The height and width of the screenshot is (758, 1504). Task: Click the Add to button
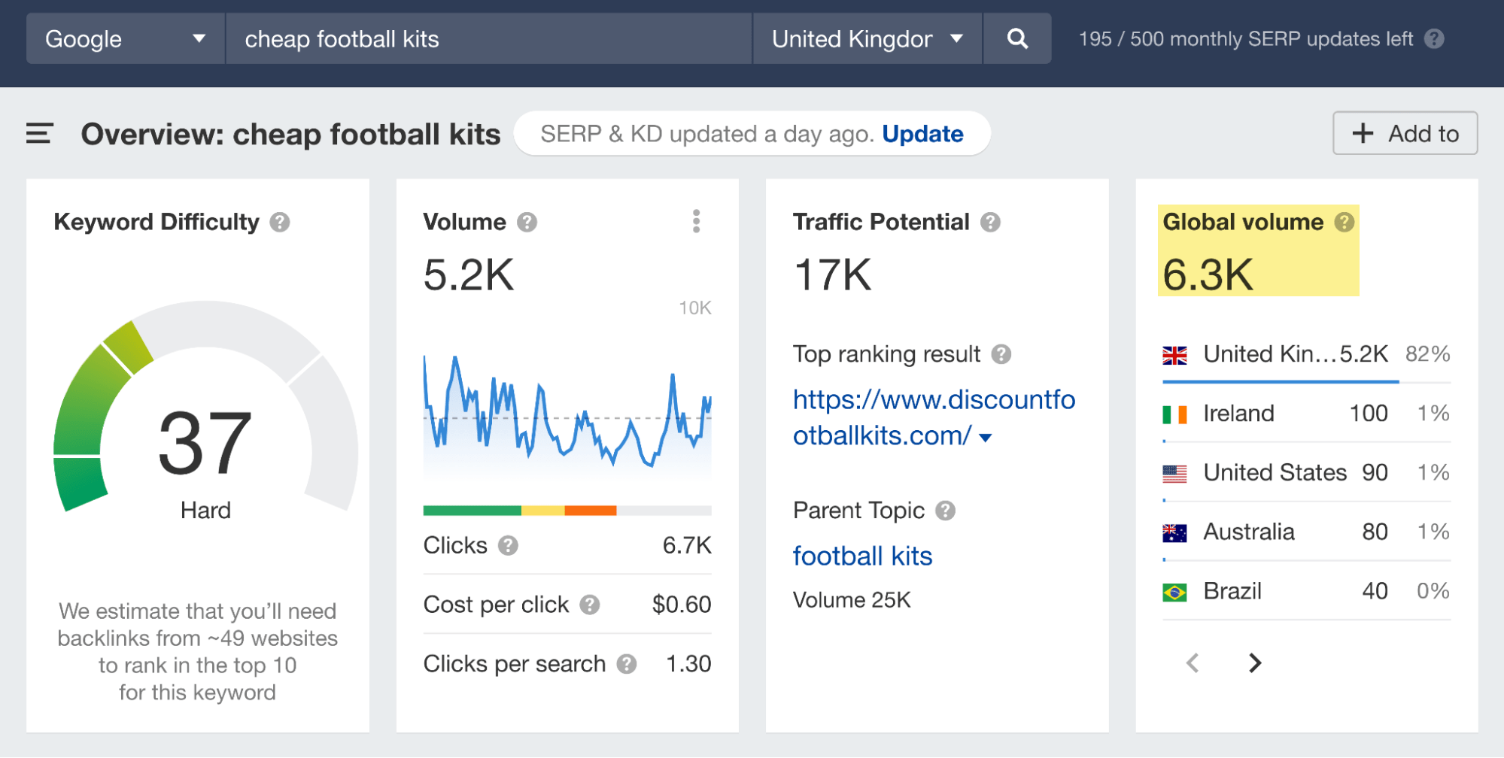coord(1405,133)
